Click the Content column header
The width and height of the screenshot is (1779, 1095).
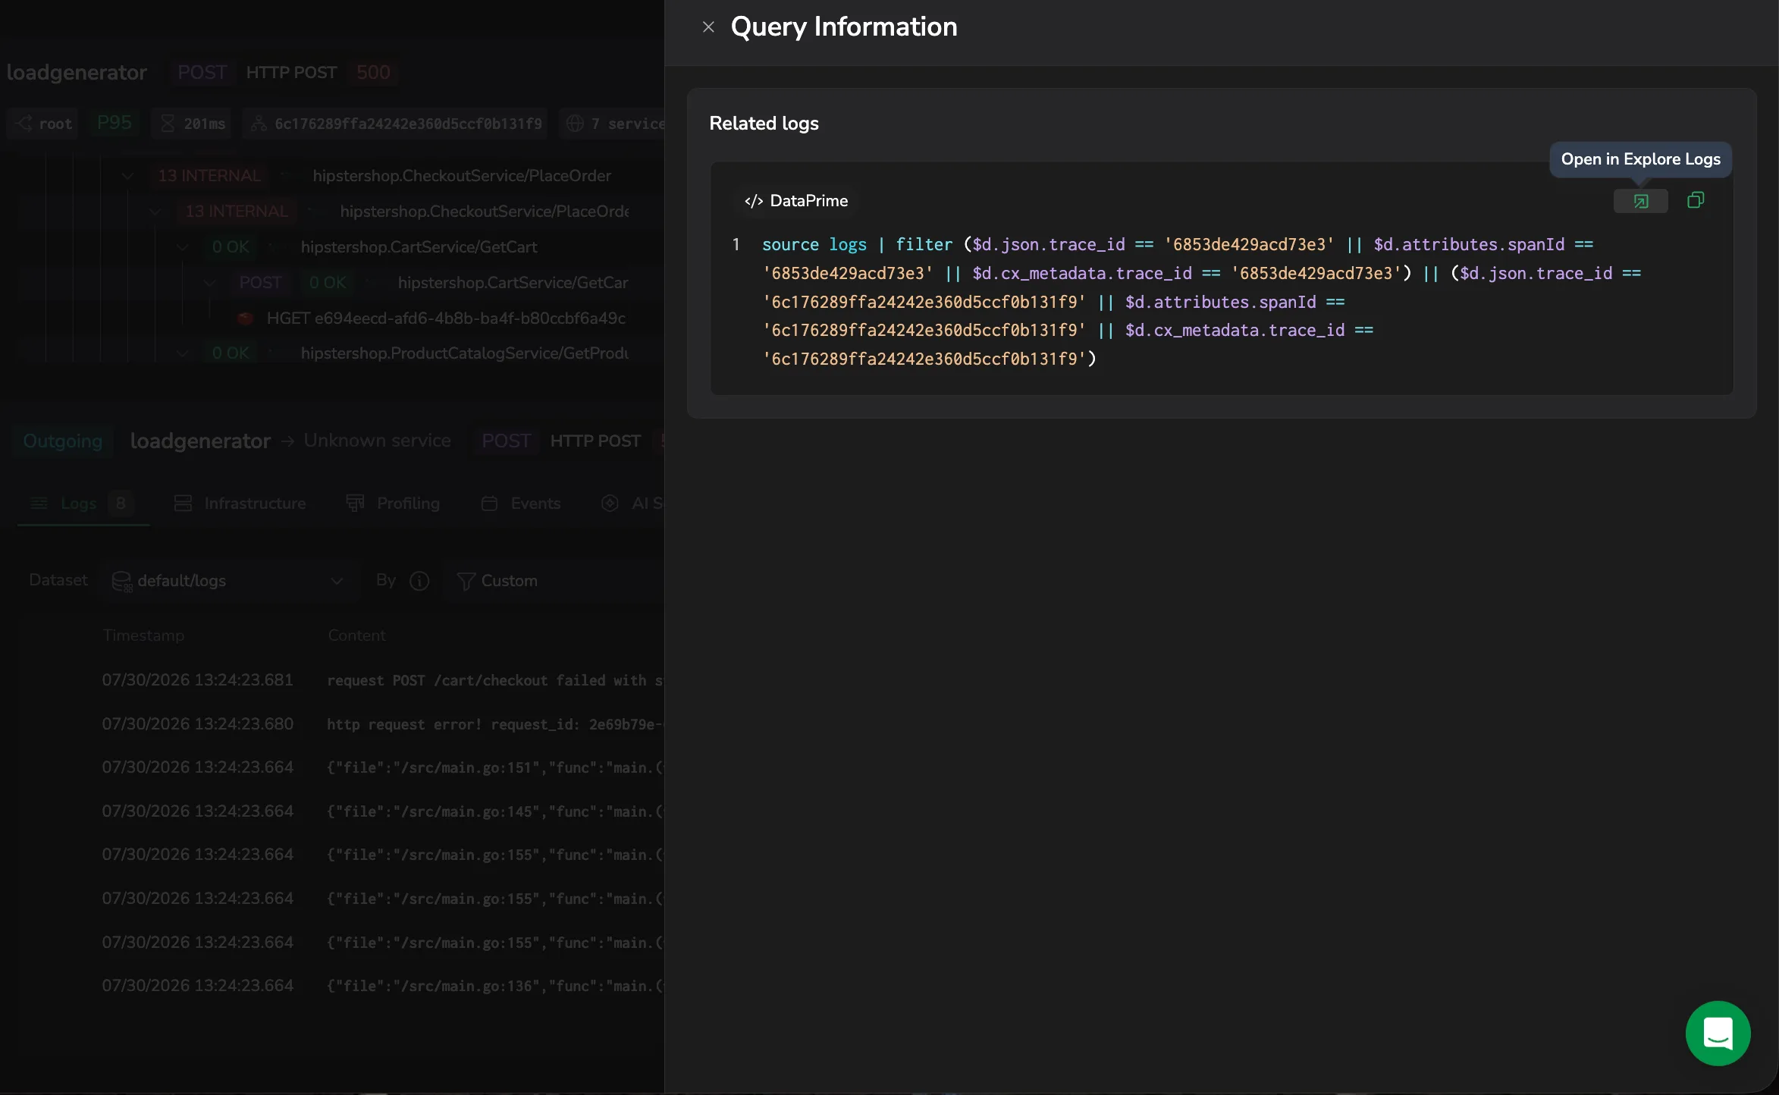[x=356, y=635]
